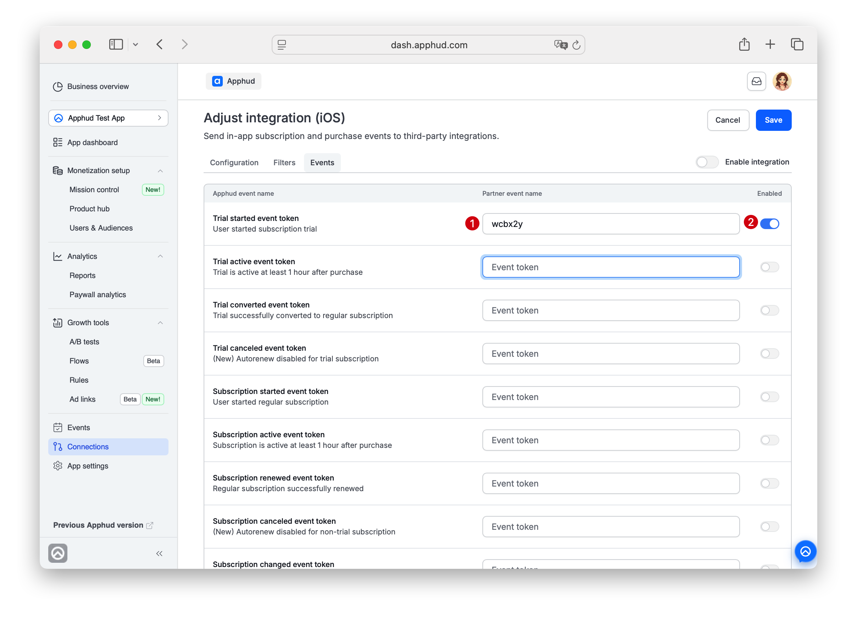Screen dimensions: 857x622
Task: Open Reports under Analytics
Action: [82, 276]
